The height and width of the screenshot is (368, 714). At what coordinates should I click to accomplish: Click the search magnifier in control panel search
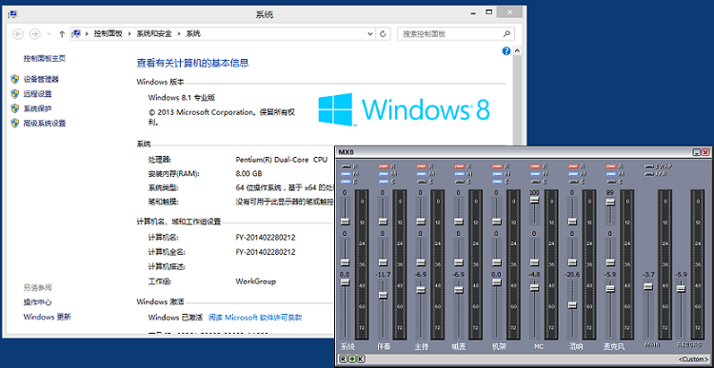click(506, 33)
